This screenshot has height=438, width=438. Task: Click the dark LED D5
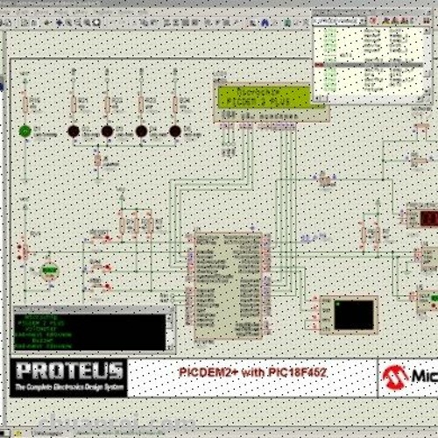[x=175, y=131]
